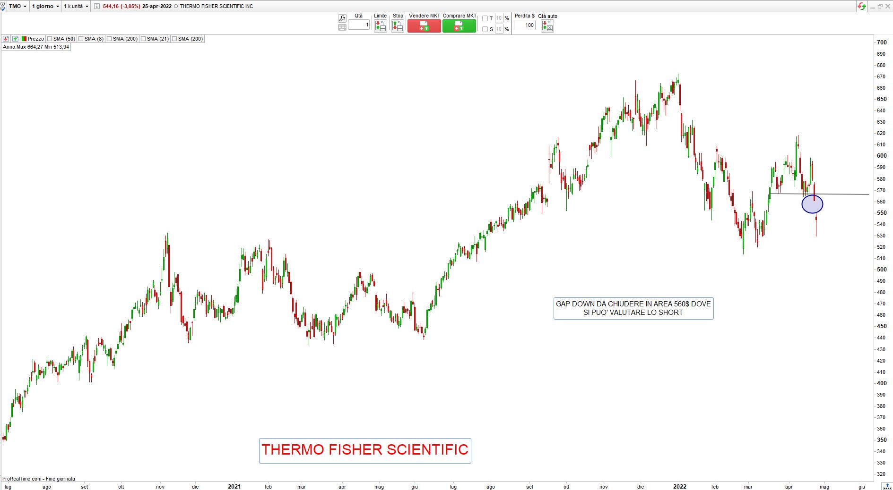Check the T percent checkbox
This screenshot has width=893, height=490.
pos(485,18)
